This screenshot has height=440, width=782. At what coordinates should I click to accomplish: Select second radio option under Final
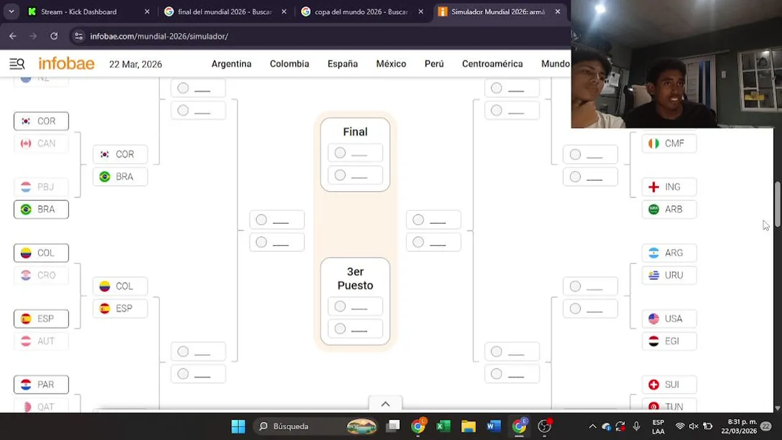(x=340, y=175)
